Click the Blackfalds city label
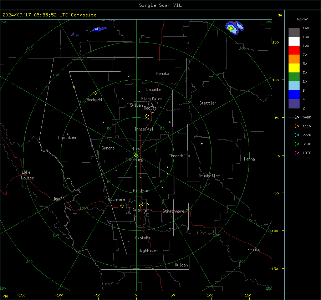 (x=152, y=99)
